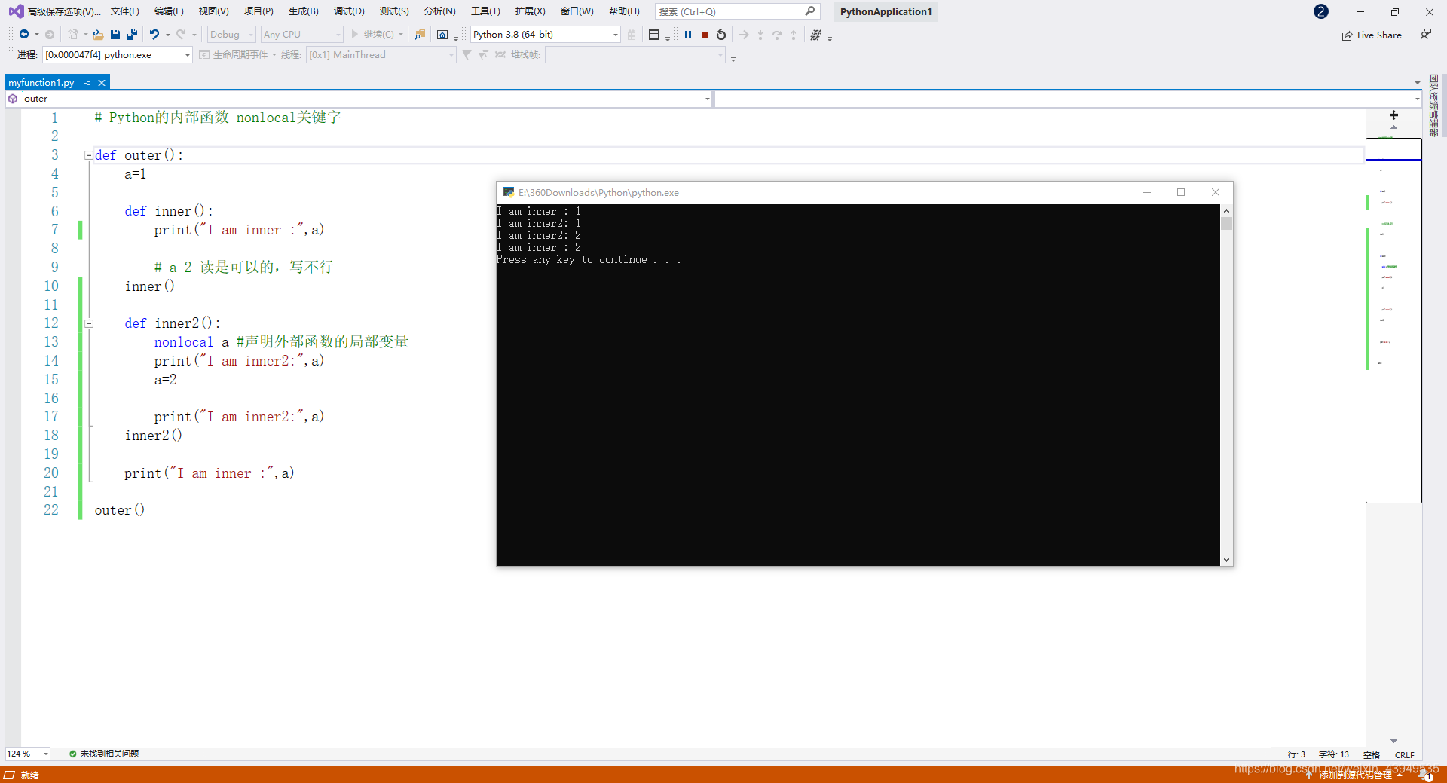Stop debugging with the red square
This screenshot has height=783, width=1447.
[705, 35]
